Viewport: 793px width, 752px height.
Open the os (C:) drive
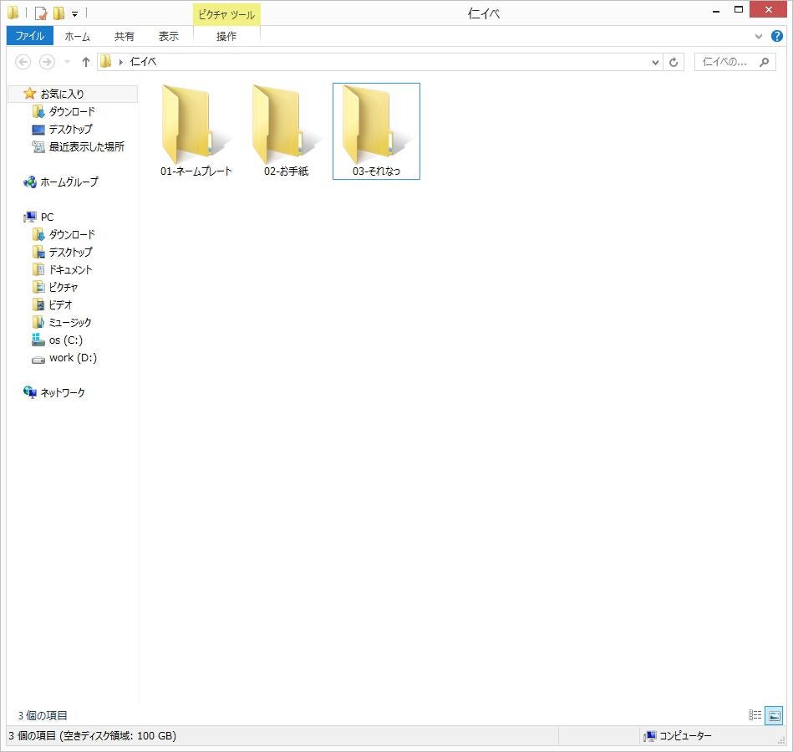(x=65, y=340)
